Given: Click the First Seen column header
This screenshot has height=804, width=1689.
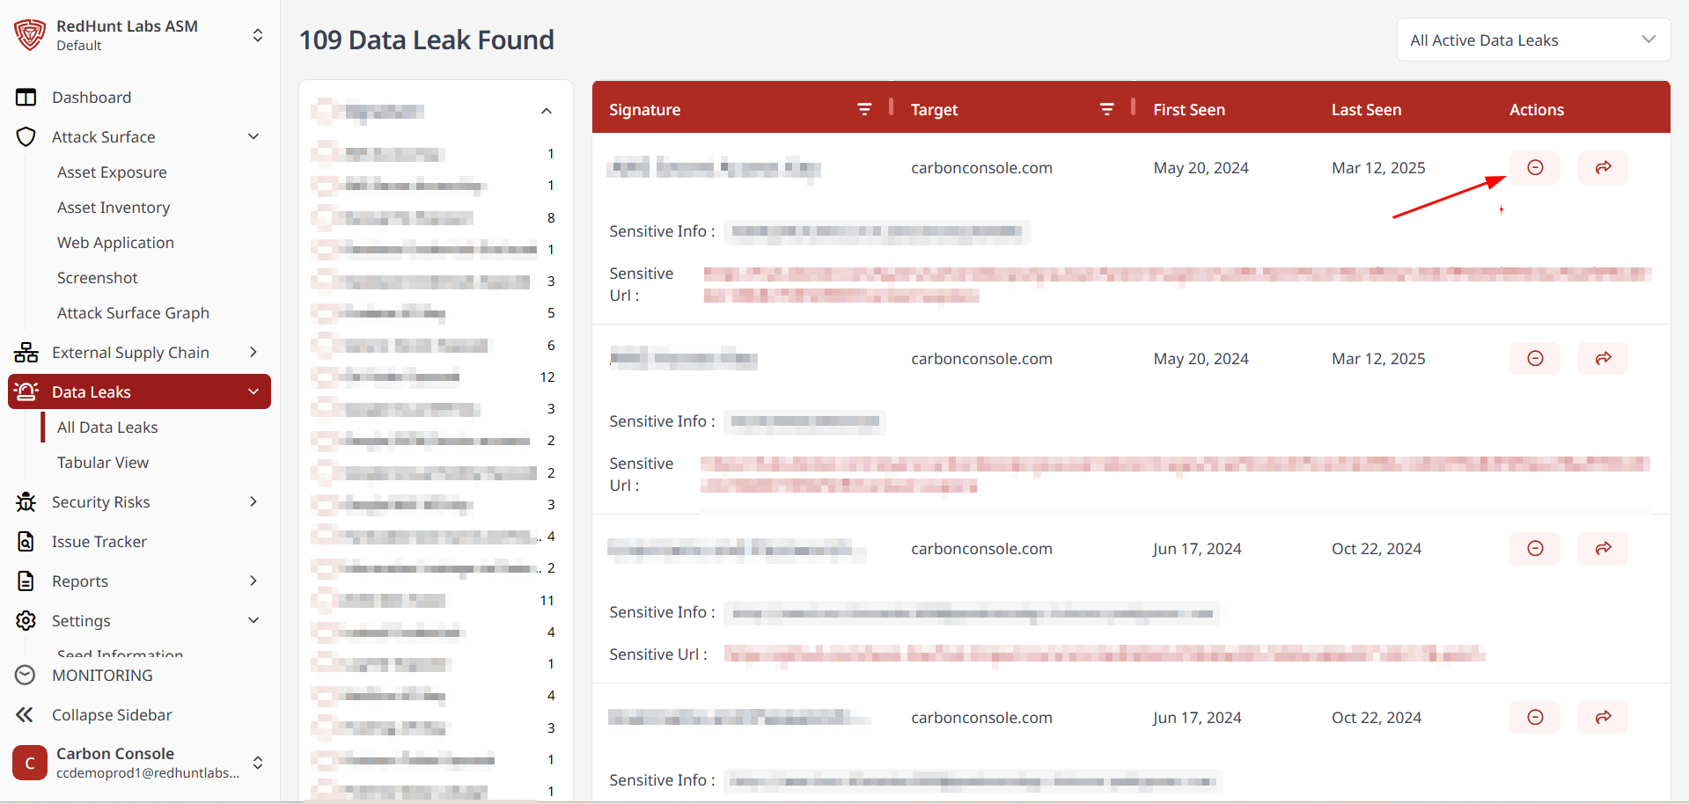Looking at the screenshot, I should (1189, 110).
